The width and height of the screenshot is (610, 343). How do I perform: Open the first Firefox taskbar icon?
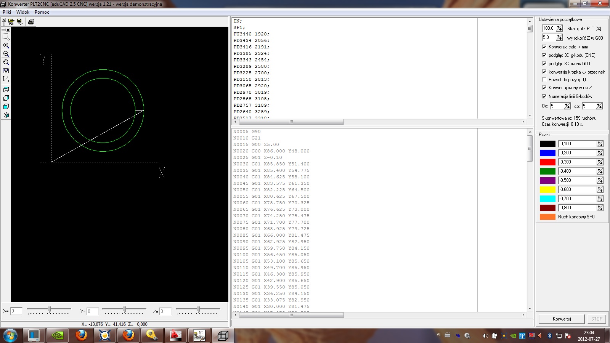[x=81, y=336]
